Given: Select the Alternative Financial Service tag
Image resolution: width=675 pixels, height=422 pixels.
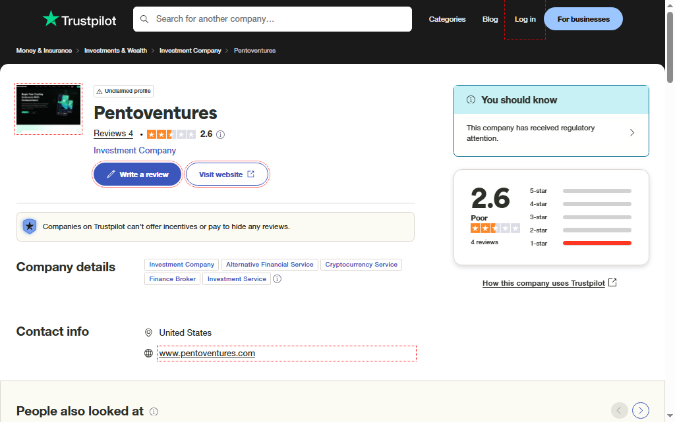Looking at the screenshot, I should click(x=270, y=265).
